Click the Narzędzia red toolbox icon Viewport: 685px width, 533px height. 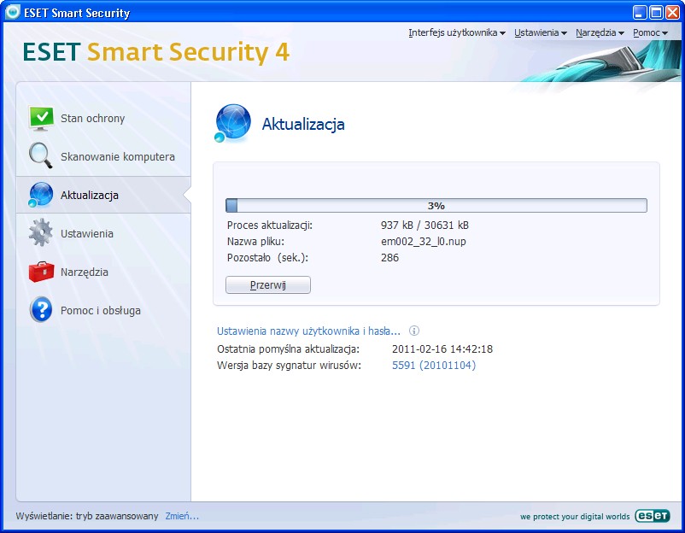click(41, 272)
